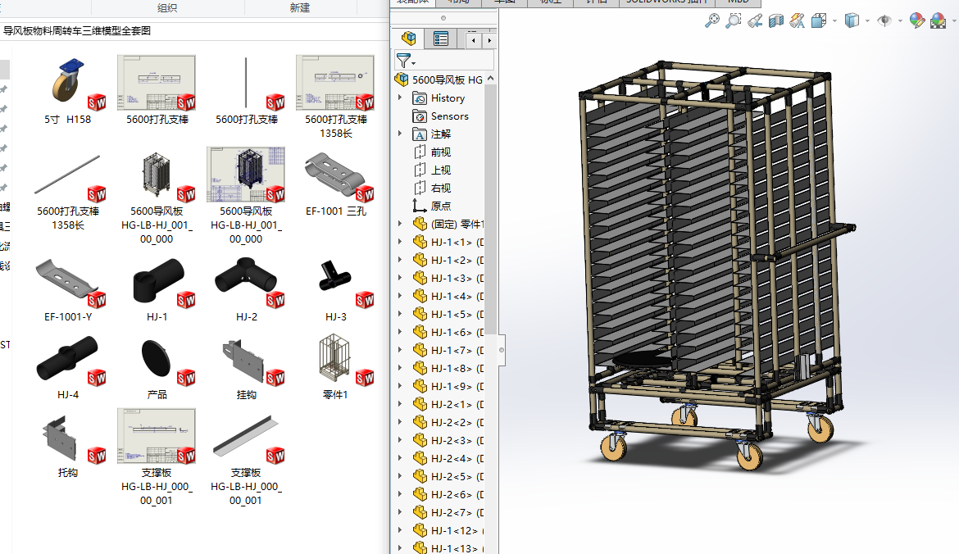Open the FeatureManager design tree tab
Viewport: 959px width, 554px height.
point(408,39)
